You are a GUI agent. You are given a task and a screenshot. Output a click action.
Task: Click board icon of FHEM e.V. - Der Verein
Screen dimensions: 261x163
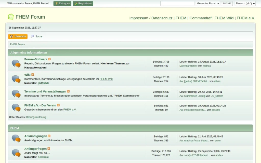16,107
